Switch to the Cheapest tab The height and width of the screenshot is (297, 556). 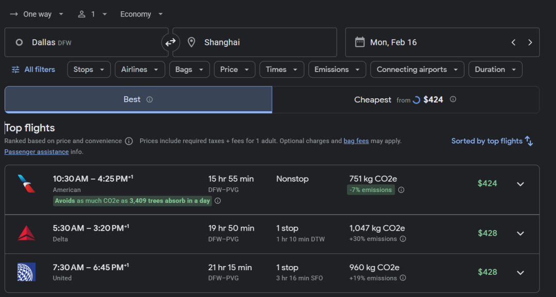405,100
